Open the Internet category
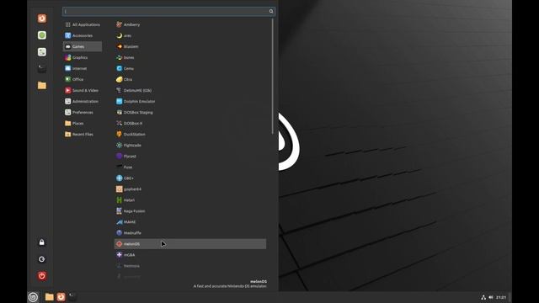The width and height of the screenshot is (539, 303). click(x=83, y=69)
